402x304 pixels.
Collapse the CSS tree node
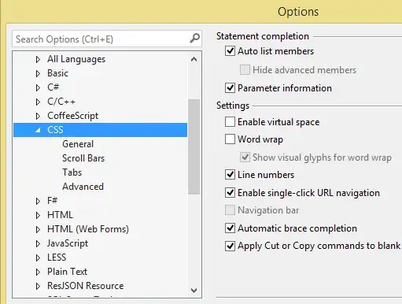coord(39,130)
